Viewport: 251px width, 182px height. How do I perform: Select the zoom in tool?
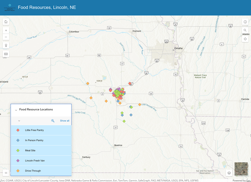tap(5, 30)
